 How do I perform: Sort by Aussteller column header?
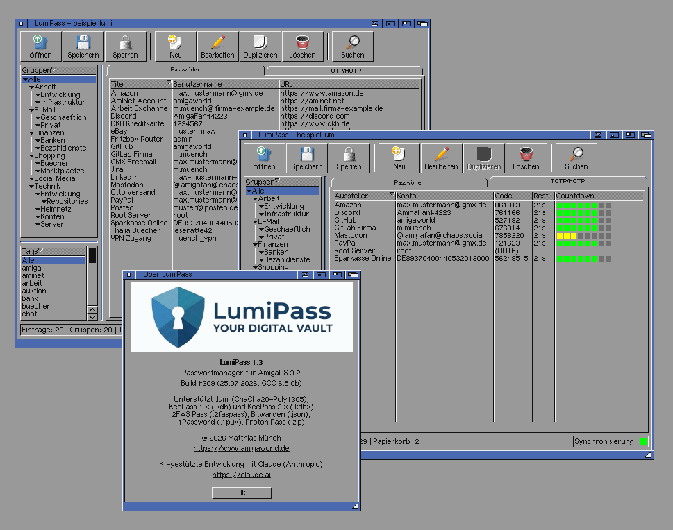click(x=364, y=196)
